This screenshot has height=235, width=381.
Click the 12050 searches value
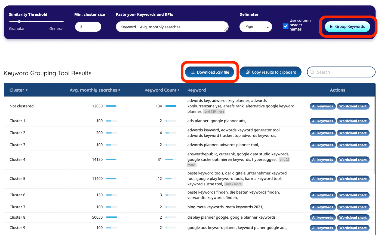click(97, 106)
